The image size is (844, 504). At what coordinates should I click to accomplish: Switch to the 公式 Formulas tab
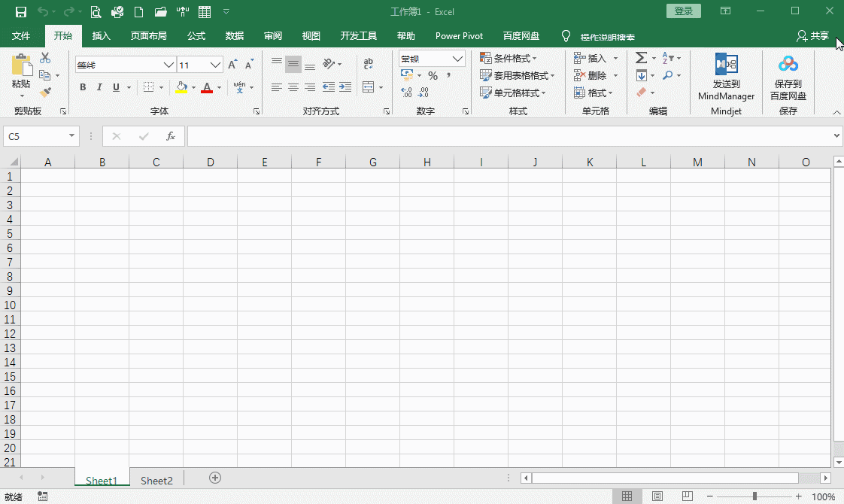pos(196,36)
